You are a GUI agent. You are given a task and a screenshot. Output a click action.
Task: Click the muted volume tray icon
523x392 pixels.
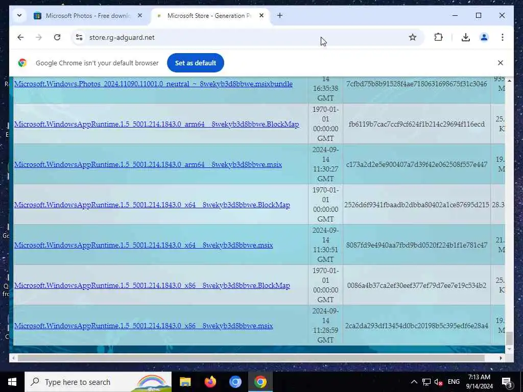[439, 382]
